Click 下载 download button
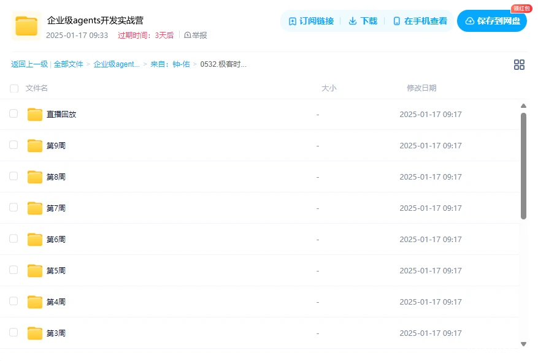The width and height of the screenshot is (538, 361). pos(363,21)
